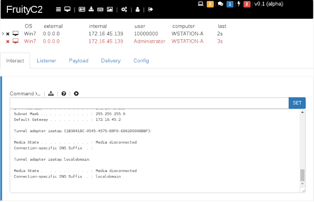Open the screenshots image icon
This screenshot has height=202, width=314.
110,9
